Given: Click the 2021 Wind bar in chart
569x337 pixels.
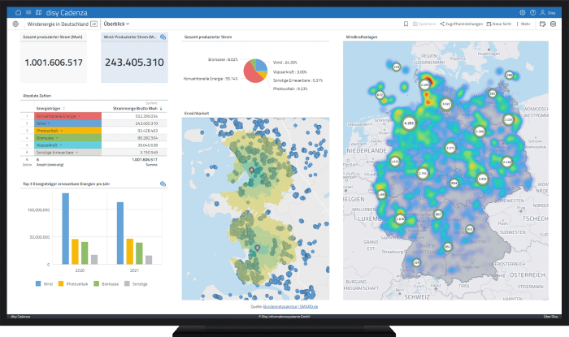Looking at the screenshot, I should pyautogui.click(x=120, y=233).
